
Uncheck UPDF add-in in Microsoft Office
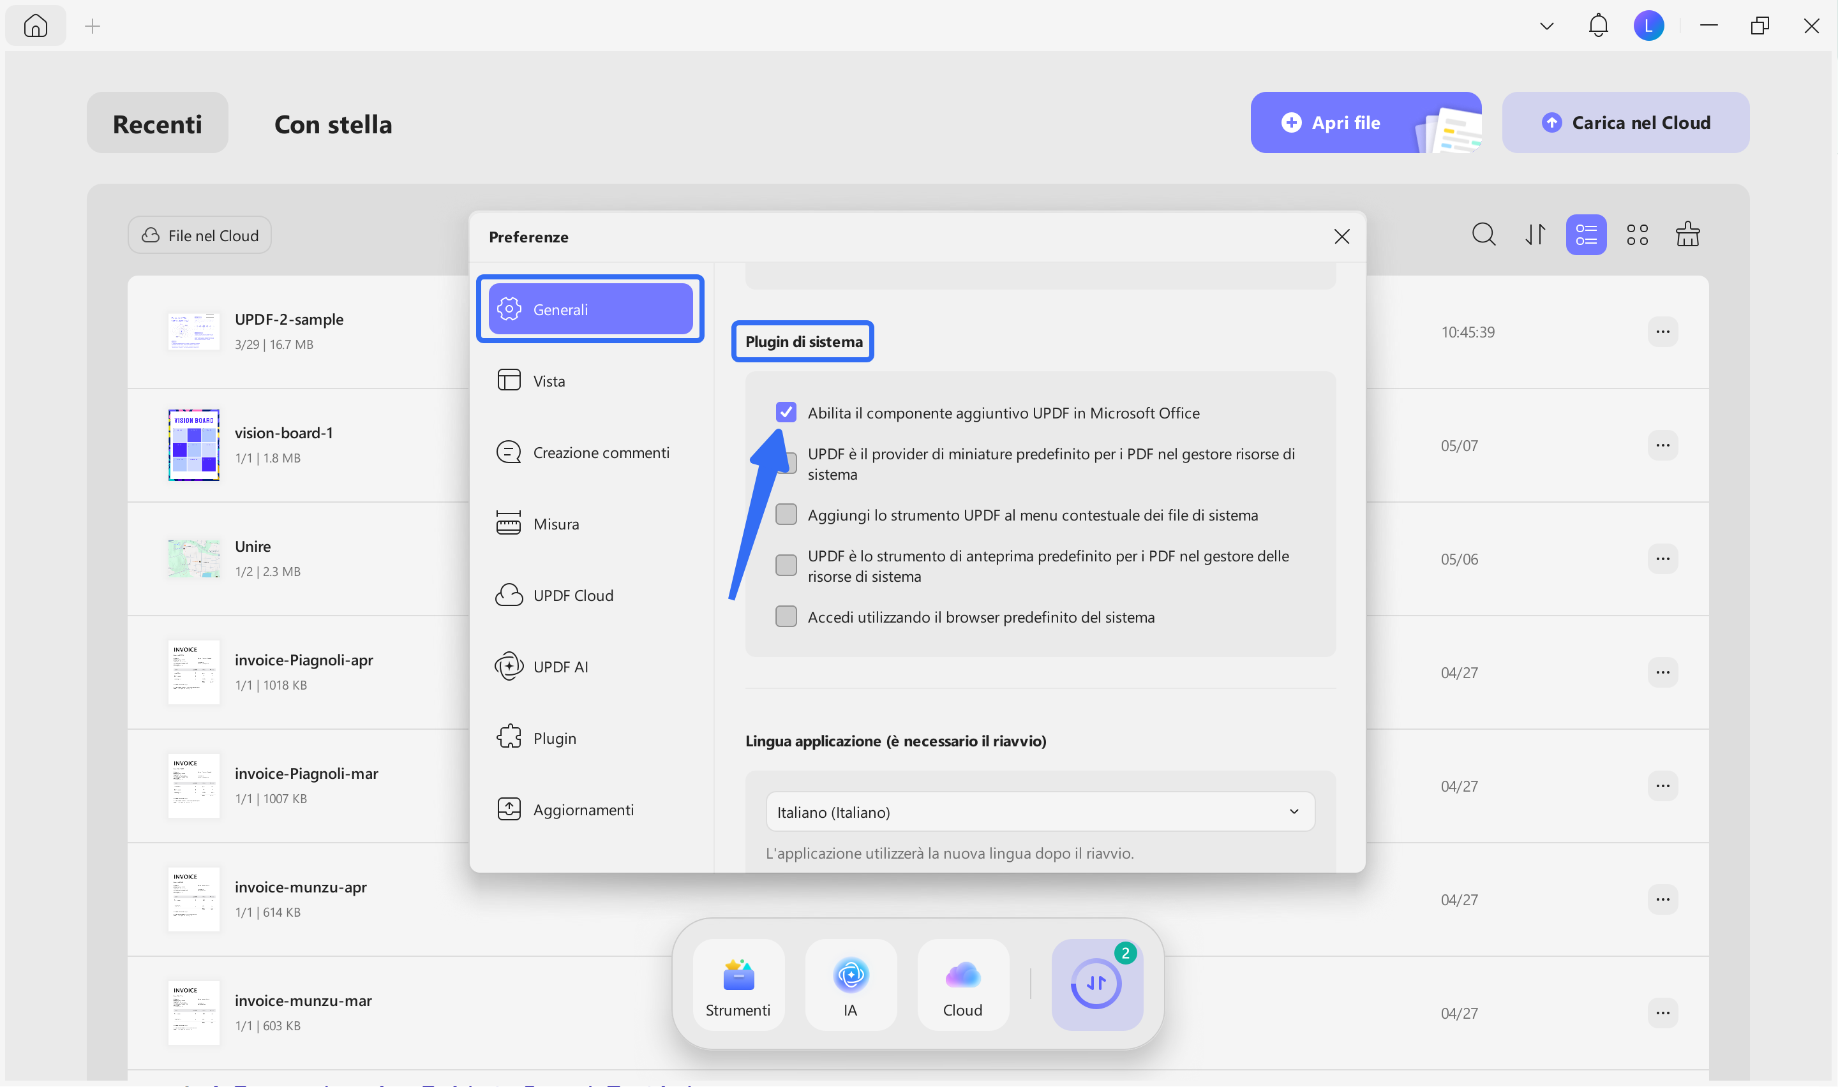[x=786, y=412]
